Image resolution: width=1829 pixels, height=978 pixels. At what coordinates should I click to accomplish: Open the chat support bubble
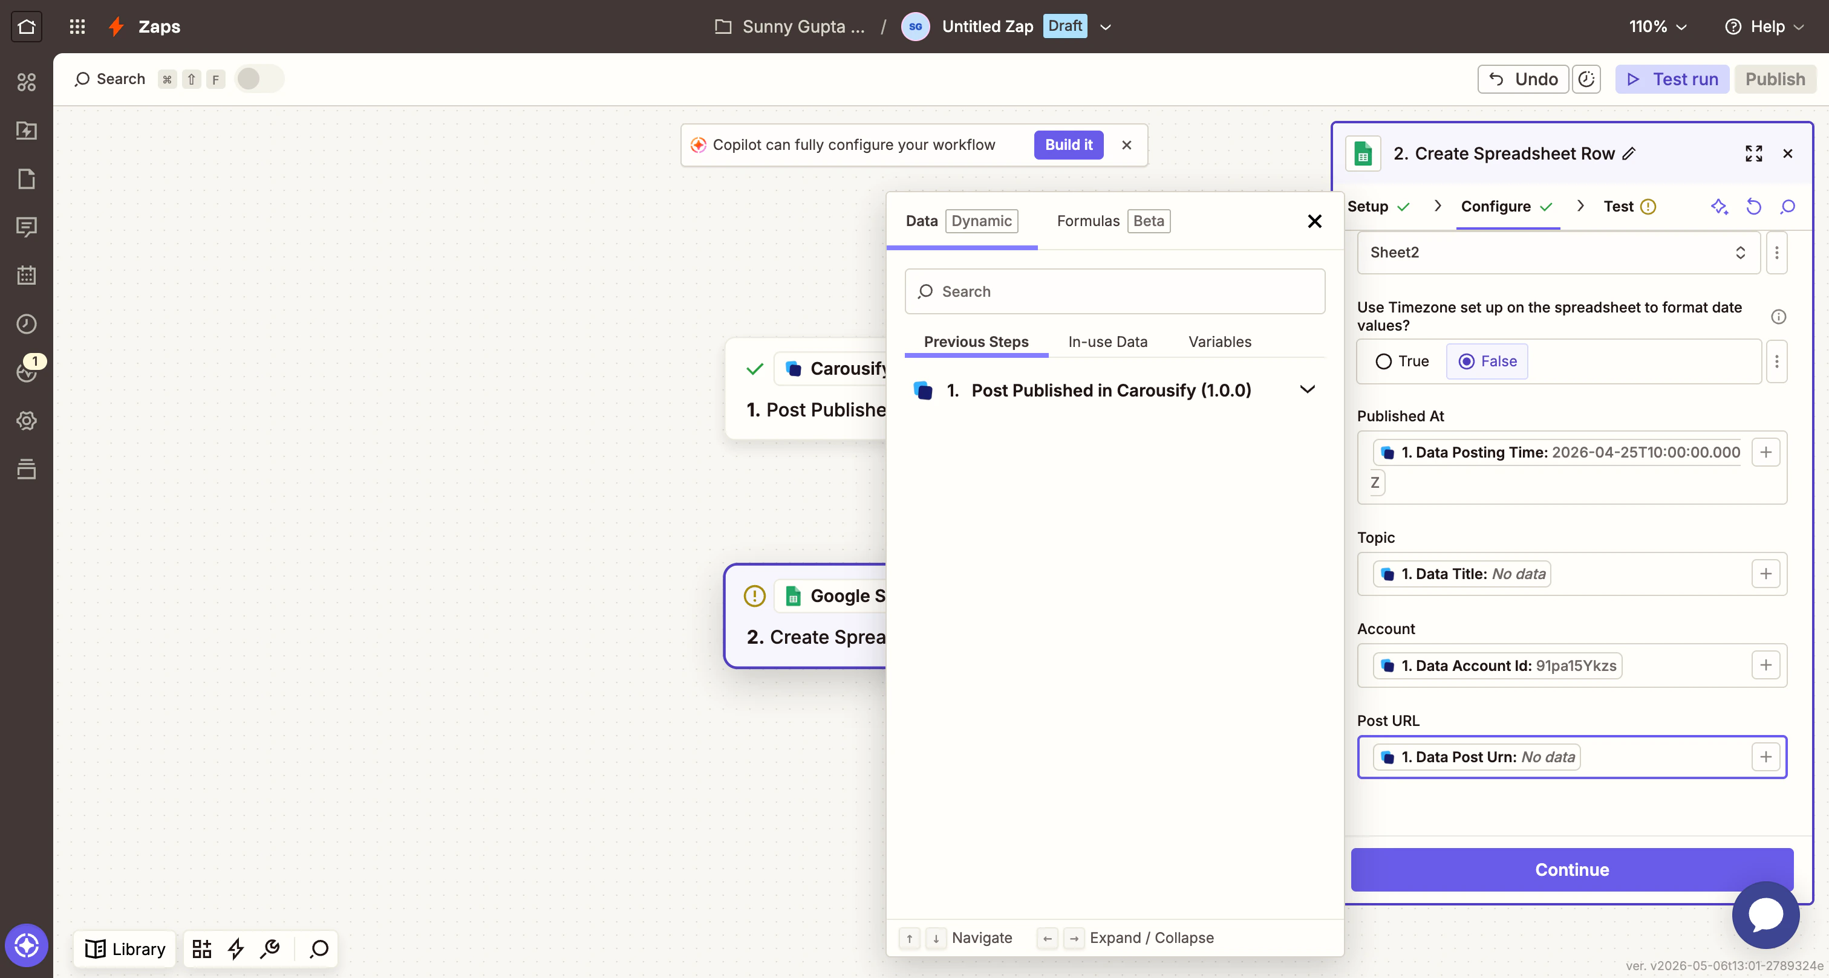coord(1765,914)
